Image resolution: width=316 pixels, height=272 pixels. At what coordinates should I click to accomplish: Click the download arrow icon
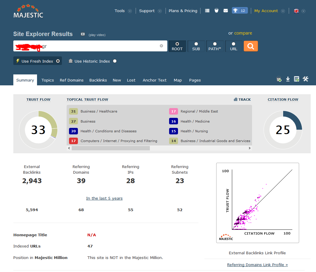pos(288,79)
